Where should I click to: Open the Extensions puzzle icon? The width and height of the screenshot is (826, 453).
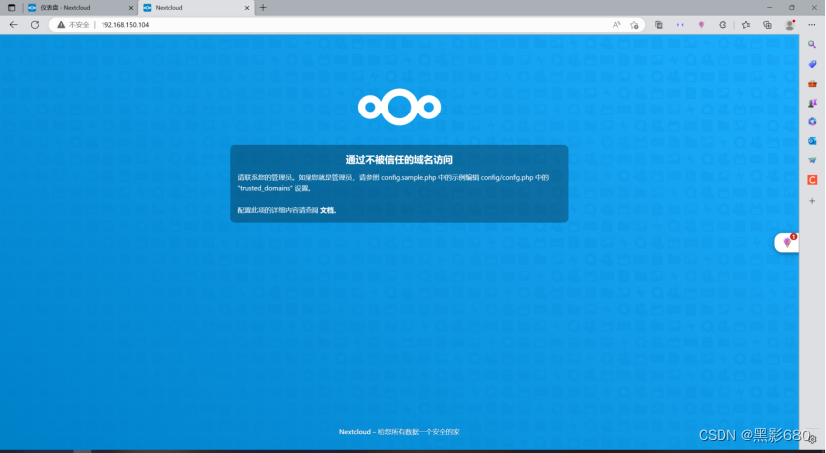point(723,25)
